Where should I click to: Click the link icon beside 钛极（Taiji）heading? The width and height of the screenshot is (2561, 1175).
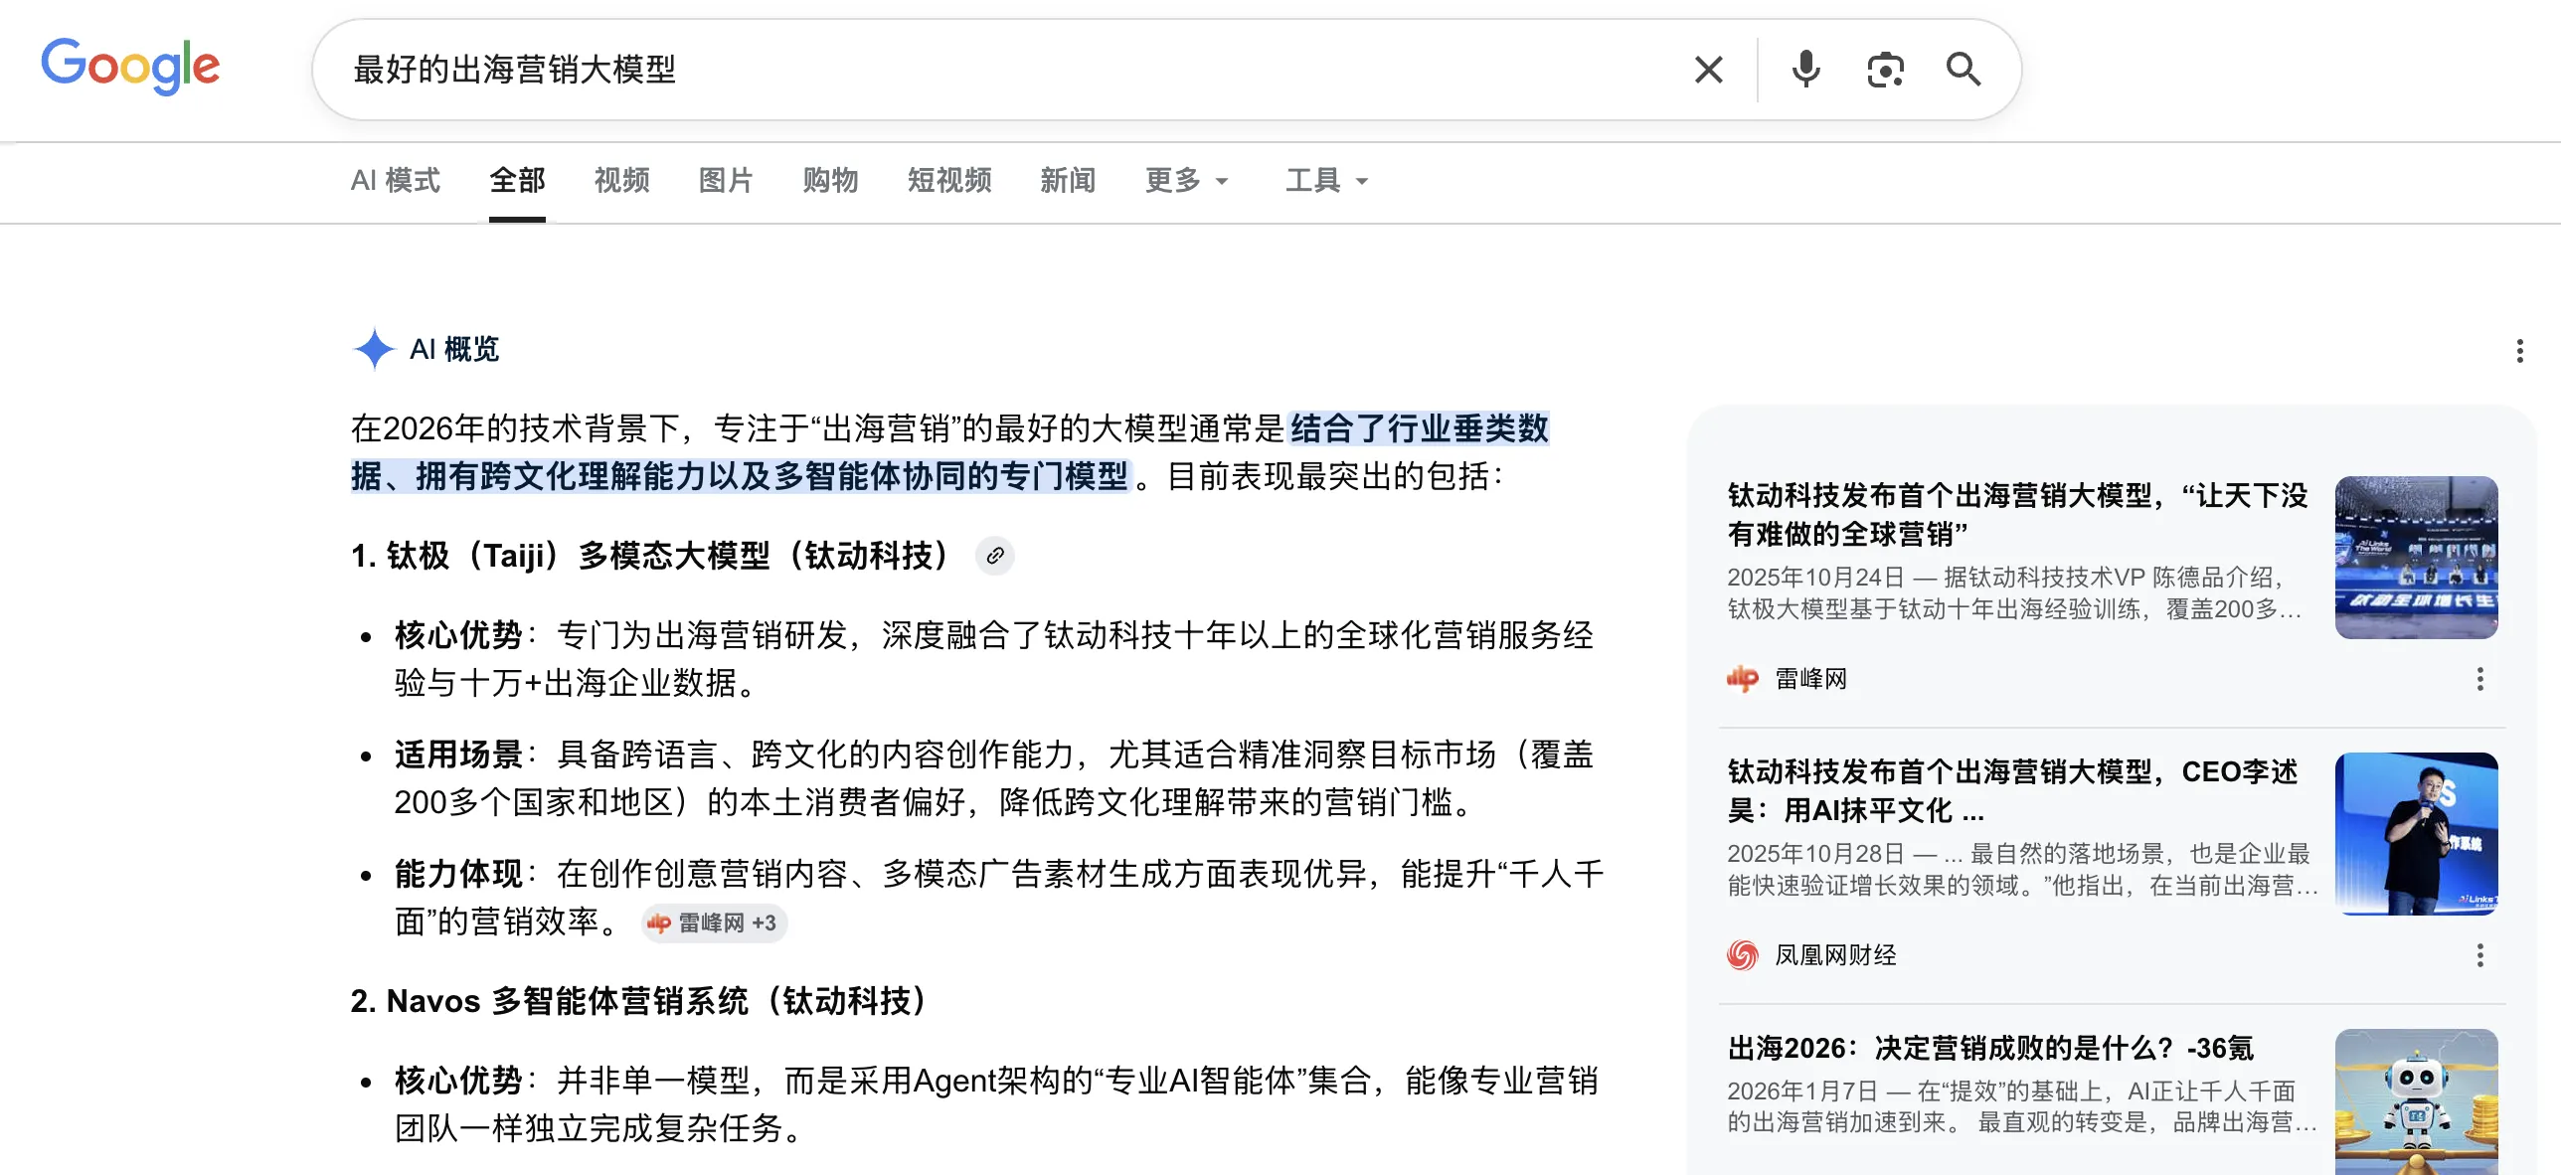pyautogui.click(x=994, y=556)
